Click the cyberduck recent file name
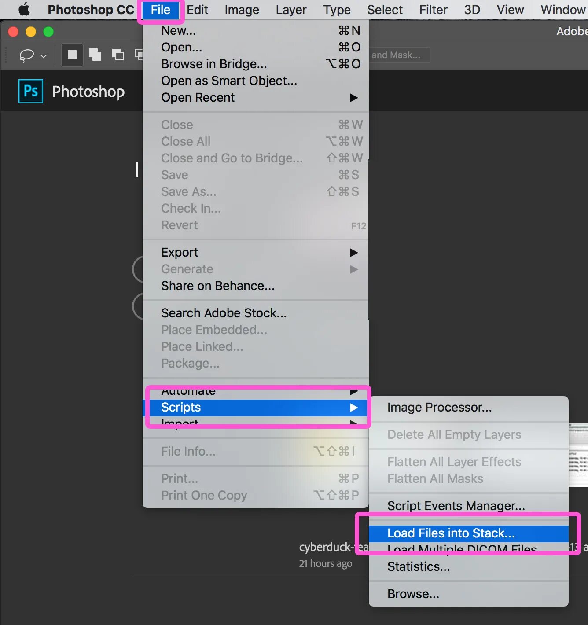Screen dimensions: 588x625 pyautogui.click(x=334, y=547)
